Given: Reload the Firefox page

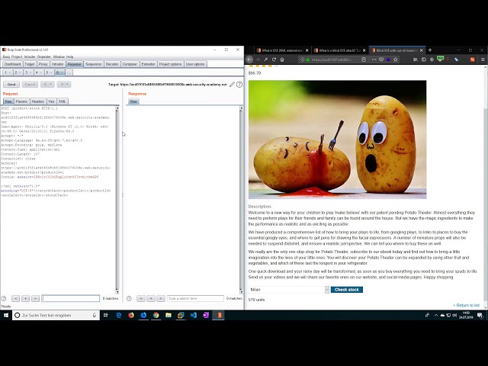Looking at the screenshot, I should coord(274,59).
